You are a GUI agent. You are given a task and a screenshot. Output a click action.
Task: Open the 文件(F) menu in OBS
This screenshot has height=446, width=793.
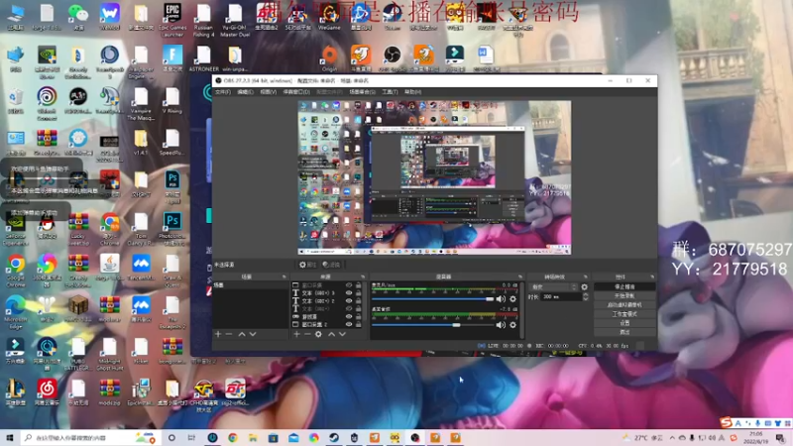(x=222, y=92)
